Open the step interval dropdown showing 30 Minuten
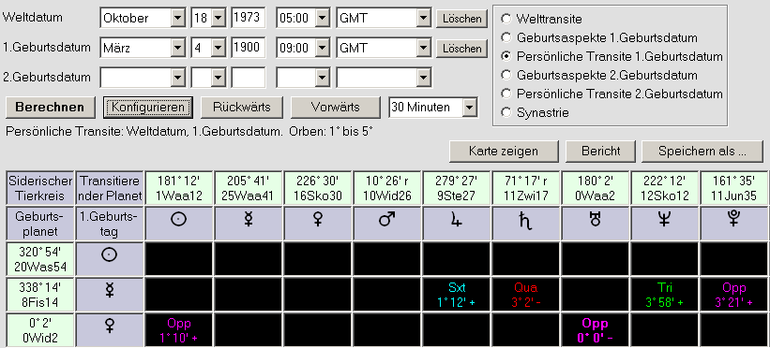This screenshot has height=348, width=770. point(470,107)
